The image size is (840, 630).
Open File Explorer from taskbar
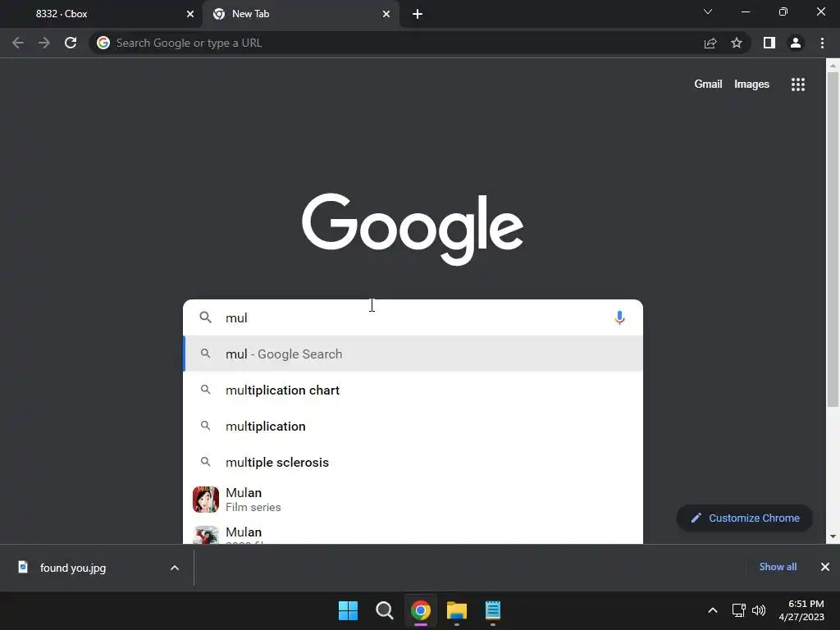coord(457,610)
